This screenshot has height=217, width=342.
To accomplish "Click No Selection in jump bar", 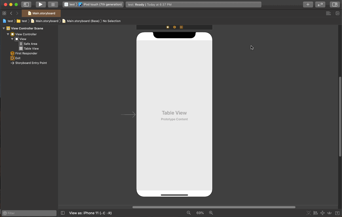I will point(112,21).
